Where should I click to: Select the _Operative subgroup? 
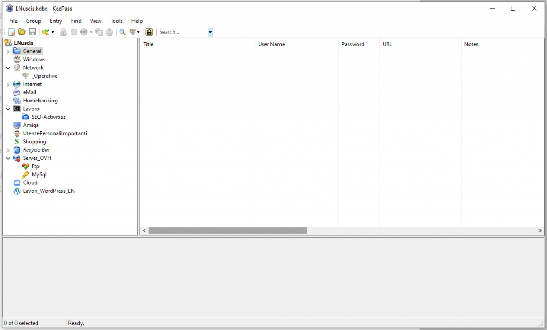coord(44,76)
